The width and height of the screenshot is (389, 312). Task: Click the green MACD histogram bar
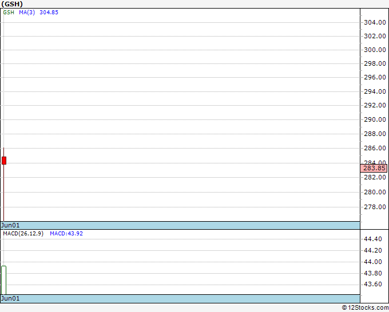(x=4, y=280)
